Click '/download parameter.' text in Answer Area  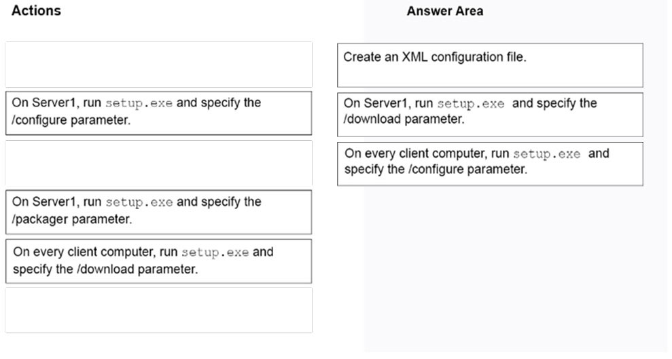click(x=404, y=119)
